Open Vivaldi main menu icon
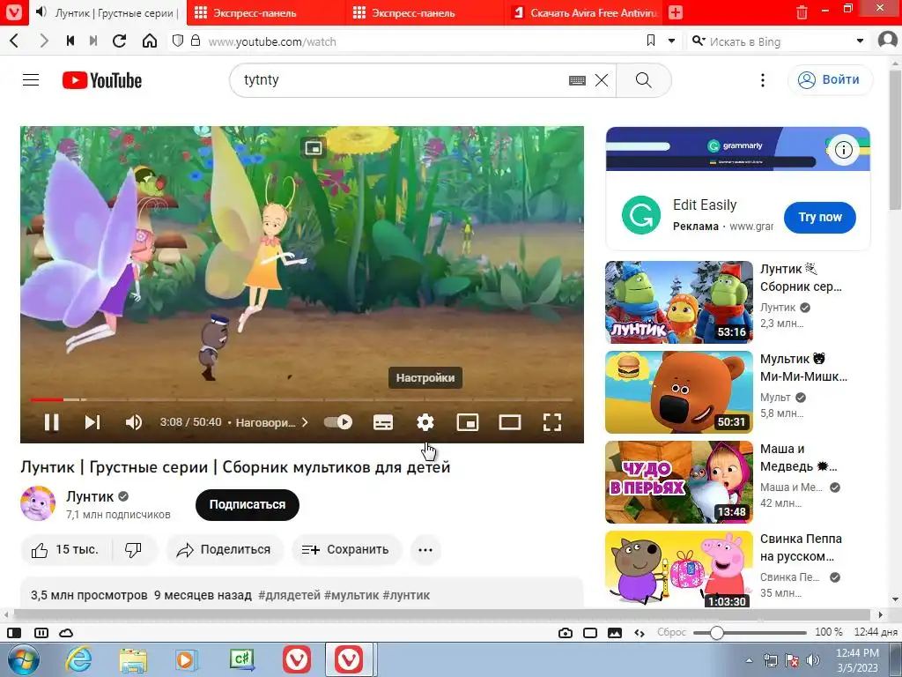 [x=13, y=12]
